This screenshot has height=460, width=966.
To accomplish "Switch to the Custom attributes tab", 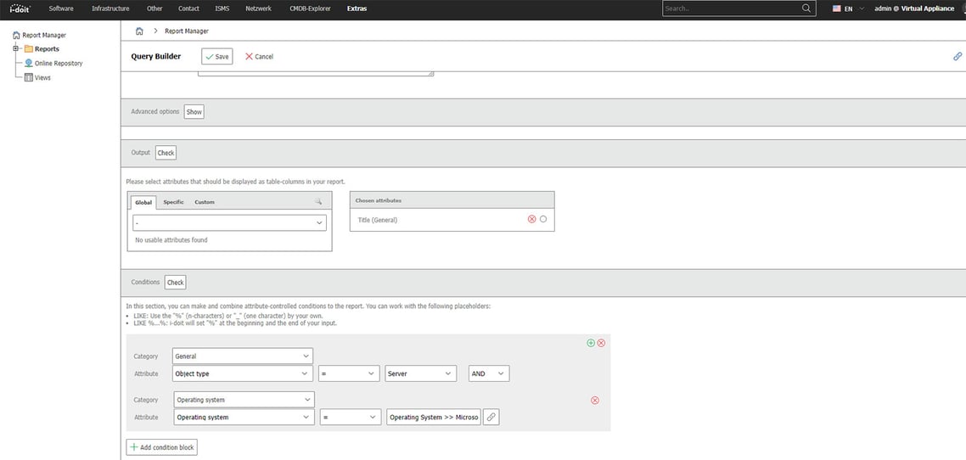I will 205,202.
